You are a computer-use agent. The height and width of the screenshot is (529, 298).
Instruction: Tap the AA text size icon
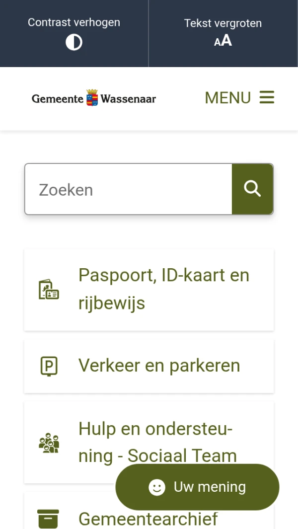(223, 41)
